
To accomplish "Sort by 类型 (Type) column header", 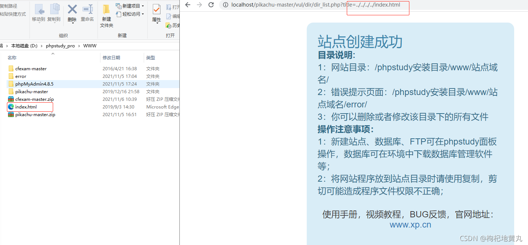I will pyautogui.click(x=151, y=58).
